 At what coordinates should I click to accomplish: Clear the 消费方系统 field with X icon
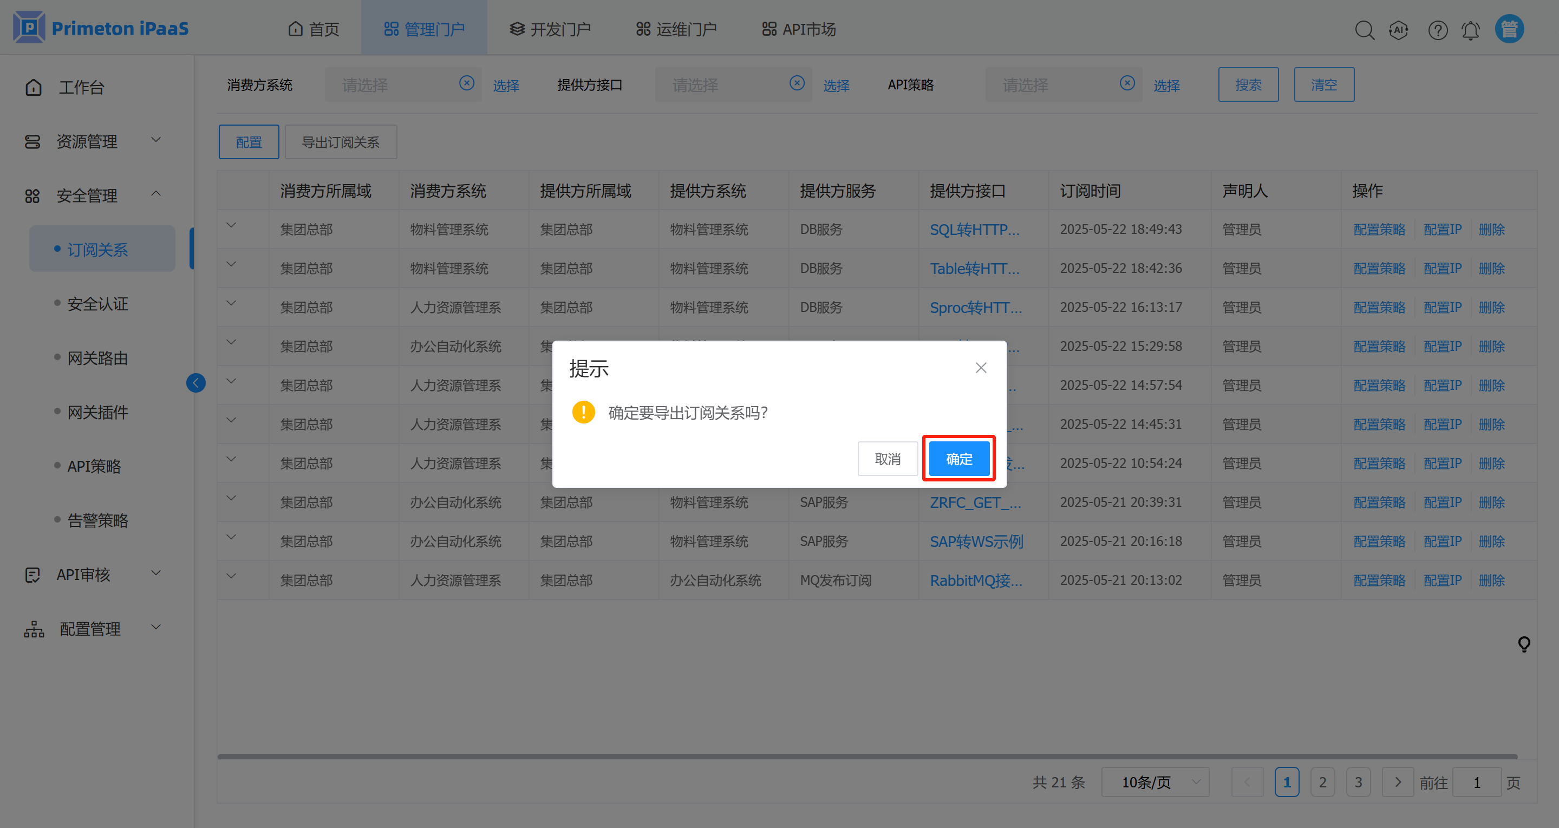click(x=467, y=83)
